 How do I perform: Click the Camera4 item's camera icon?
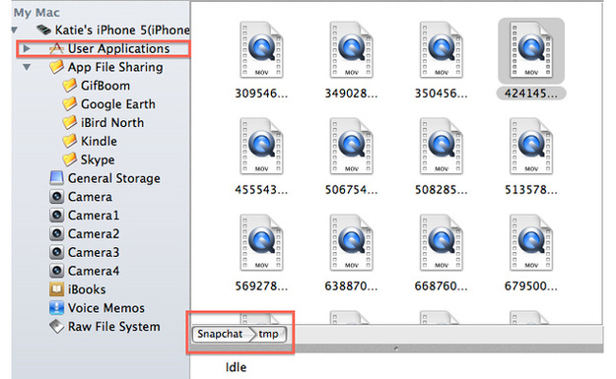click(56, 271)
